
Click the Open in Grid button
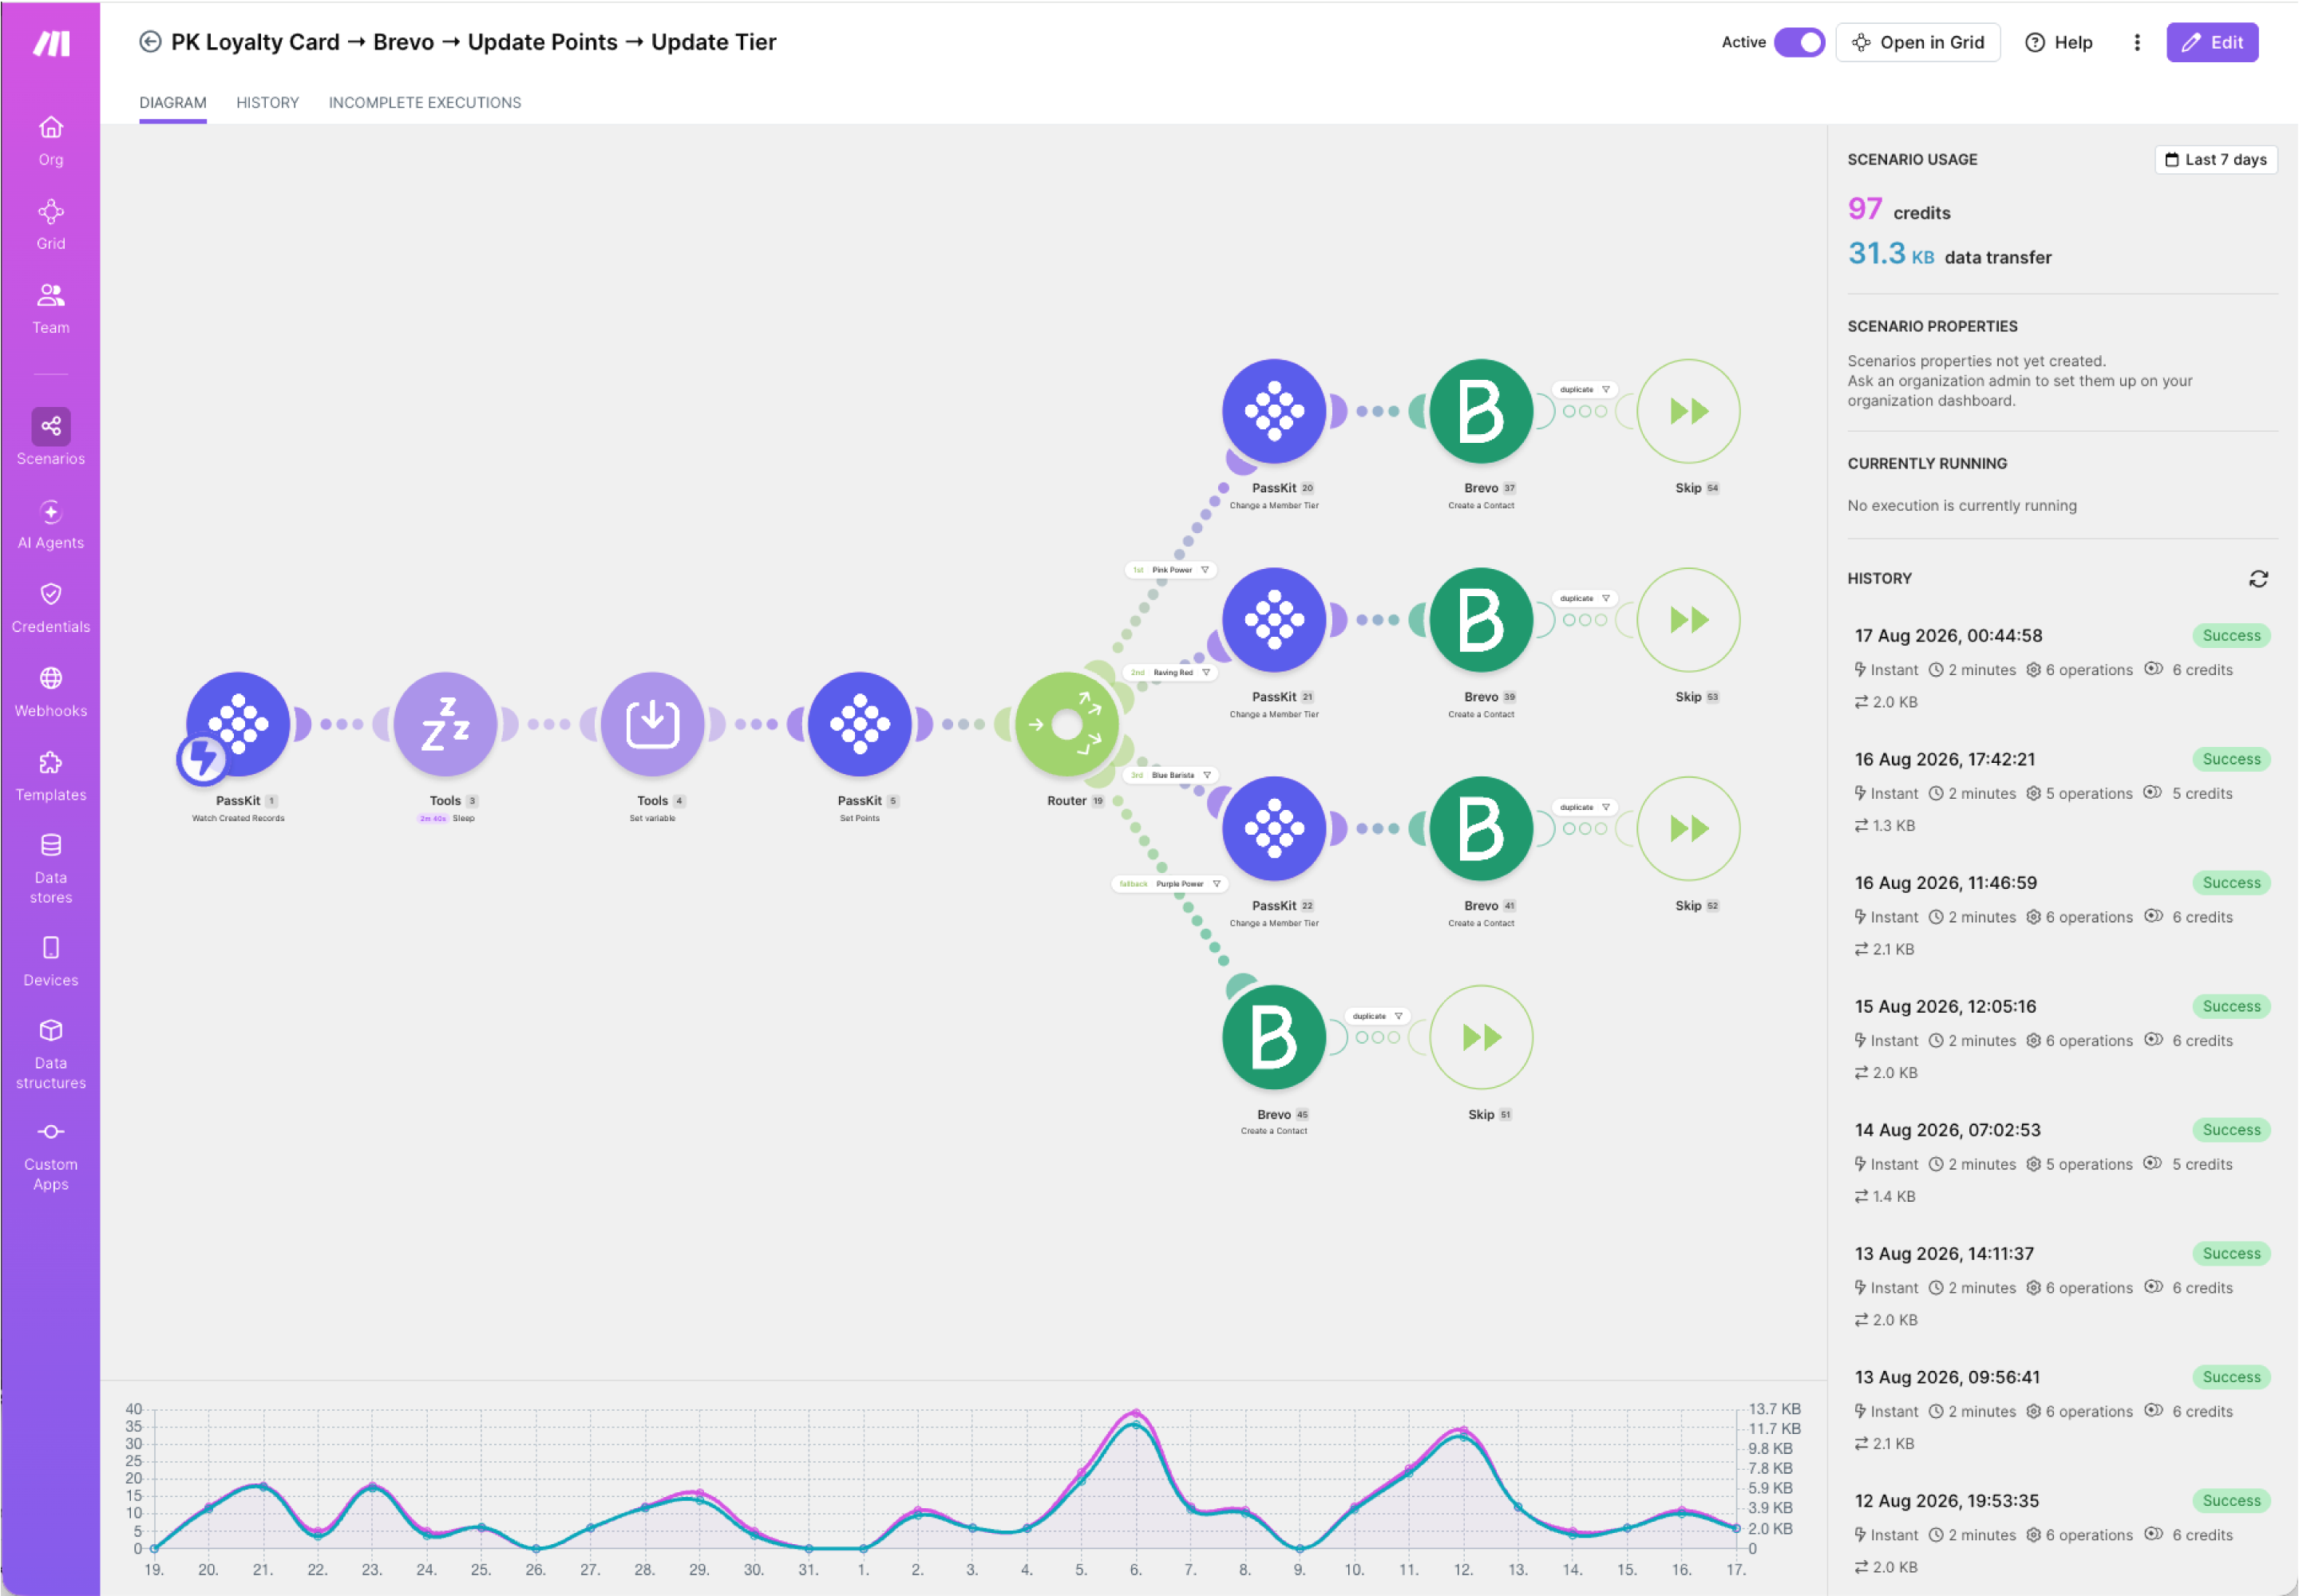(1917, 42)
